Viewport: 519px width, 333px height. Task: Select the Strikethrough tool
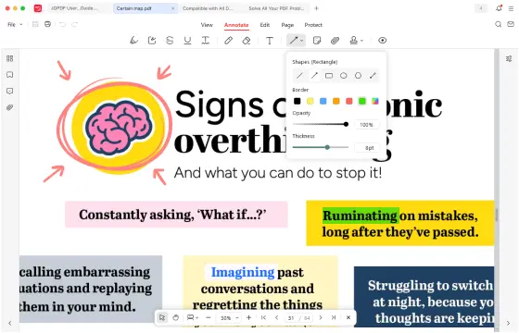coord(170,41)
